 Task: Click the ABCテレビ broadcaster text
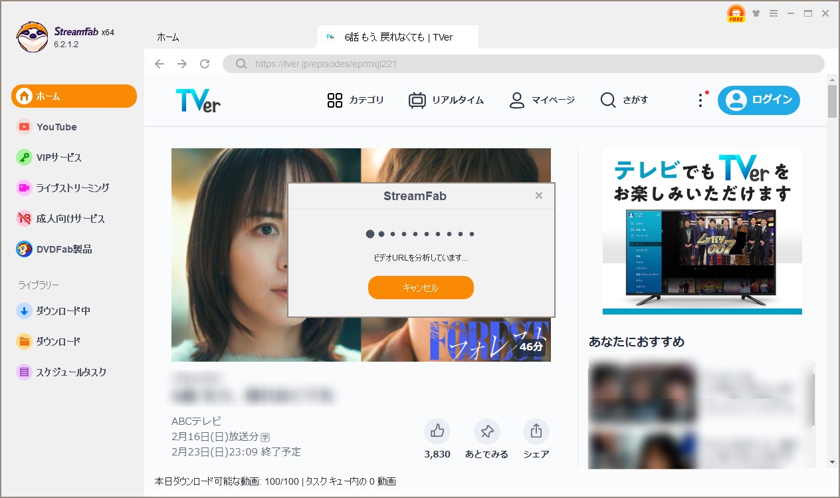point(197,421)
